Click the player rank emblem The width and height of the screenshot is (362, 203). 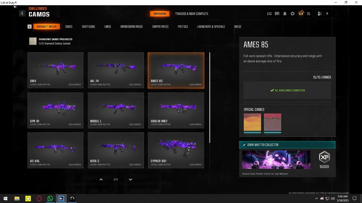point(301,14)
